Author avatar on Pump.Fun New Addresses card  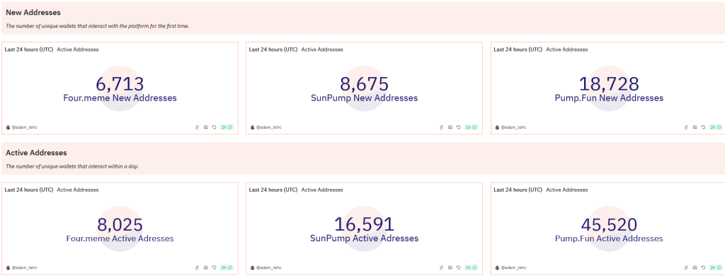click(x=497, y=127)
